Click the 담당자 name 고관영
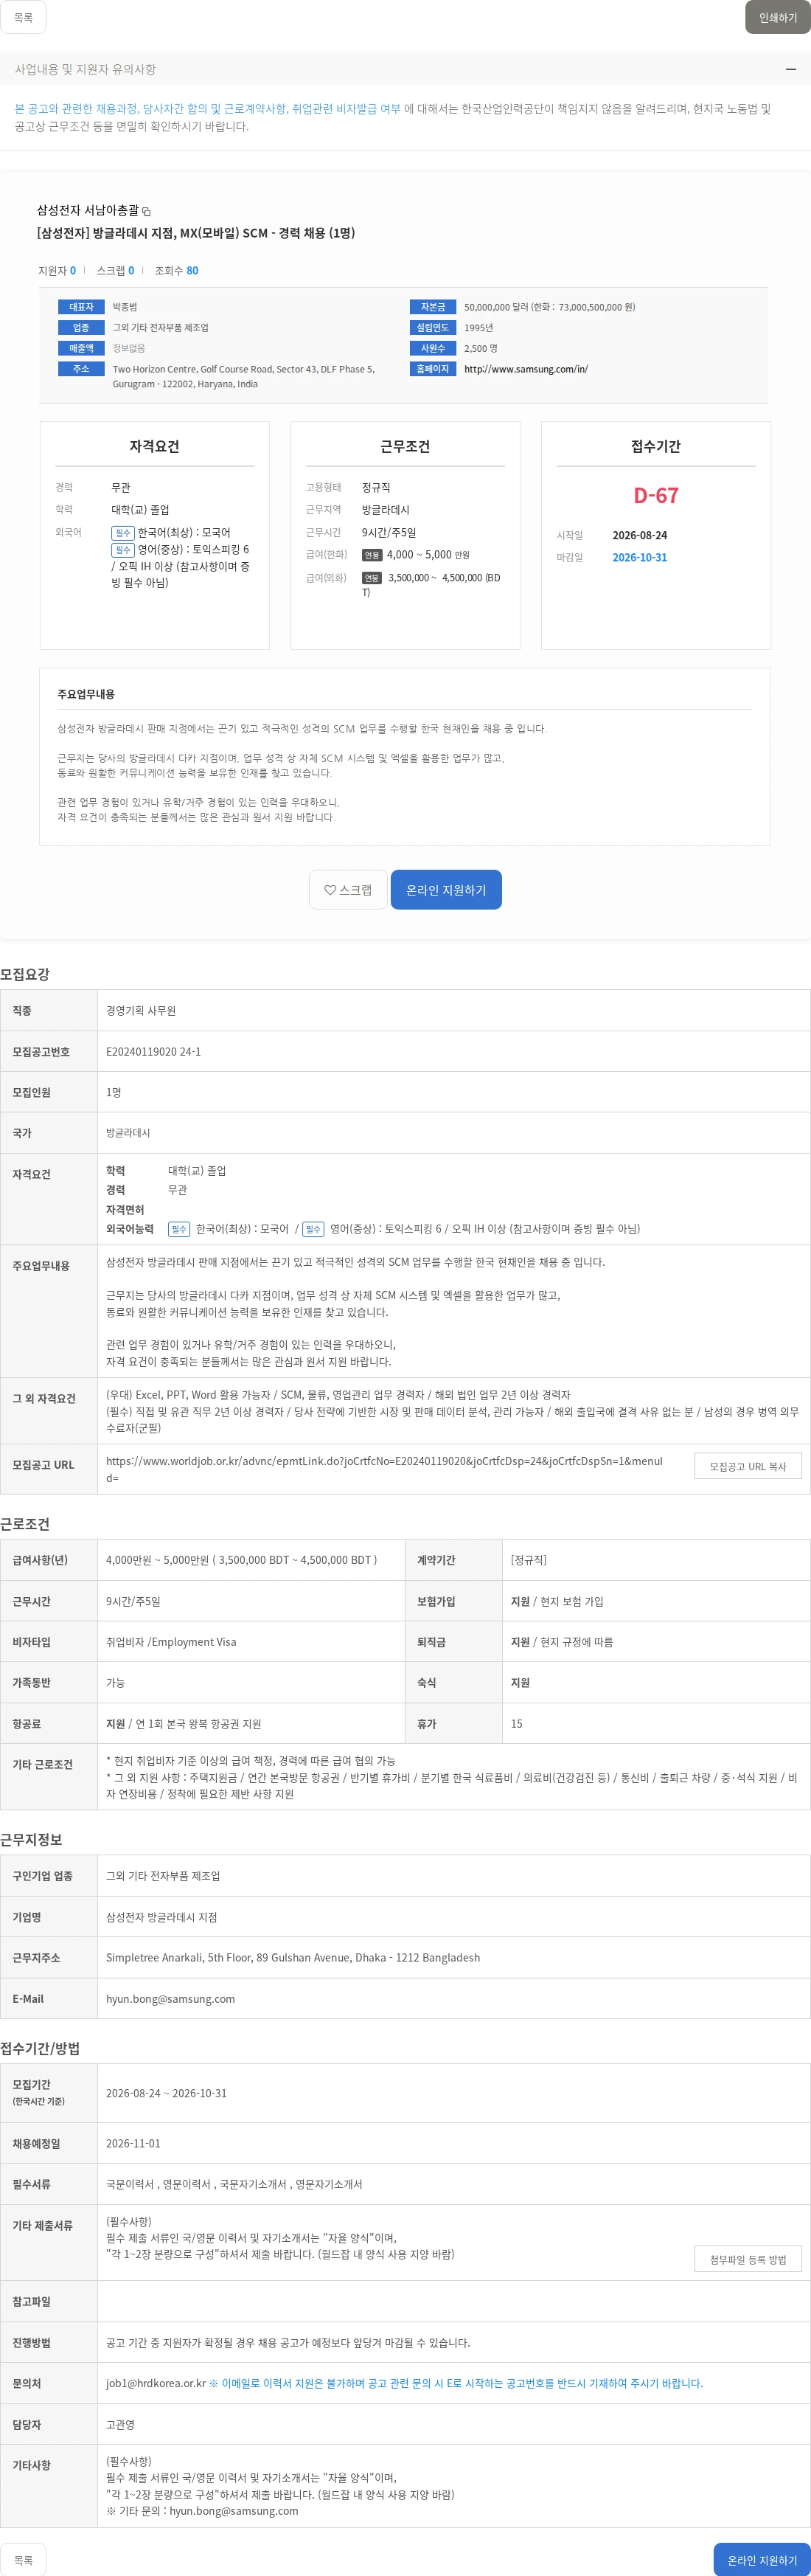The width and height of the screenshot is (811, 2576). (x=120, y=2424)
